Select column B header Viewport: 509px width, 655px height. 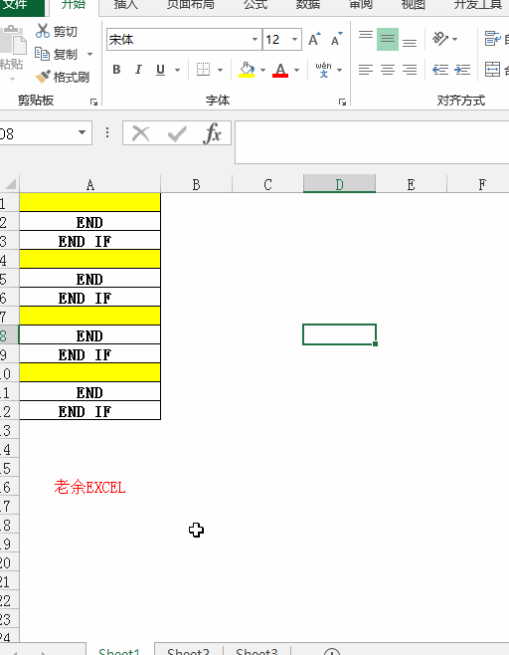pyautogui.click(x=196, y=184)
